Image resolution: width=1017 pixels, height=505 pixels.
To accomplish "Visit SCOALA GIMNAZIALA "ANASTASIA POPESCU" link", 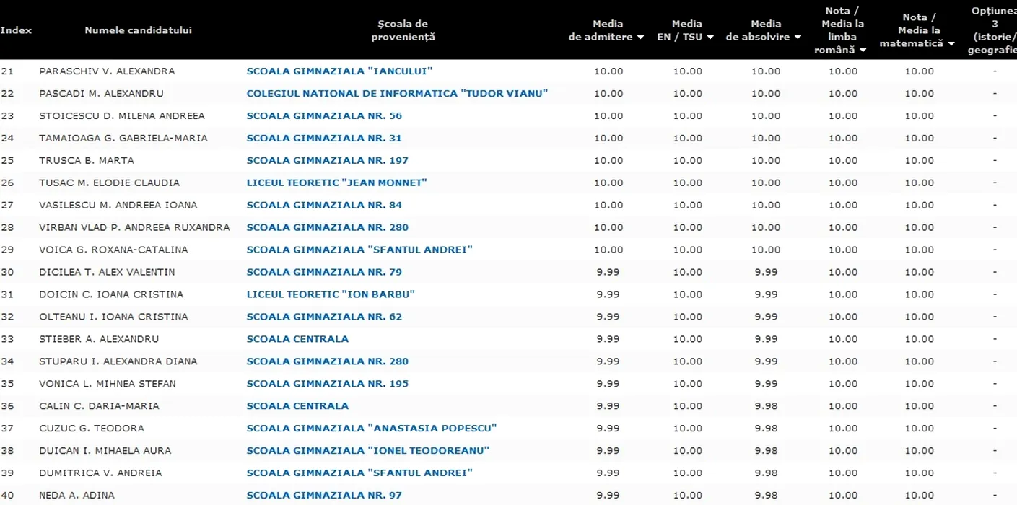I will click(371, 429).
